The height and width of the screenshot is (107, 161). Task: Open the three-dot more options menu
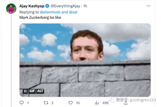click(148, 6)
